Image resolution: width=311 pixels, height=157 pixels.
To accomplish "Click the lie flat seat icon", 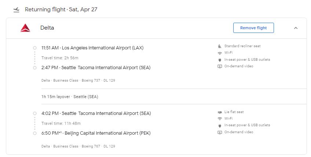I will (220, 112).
